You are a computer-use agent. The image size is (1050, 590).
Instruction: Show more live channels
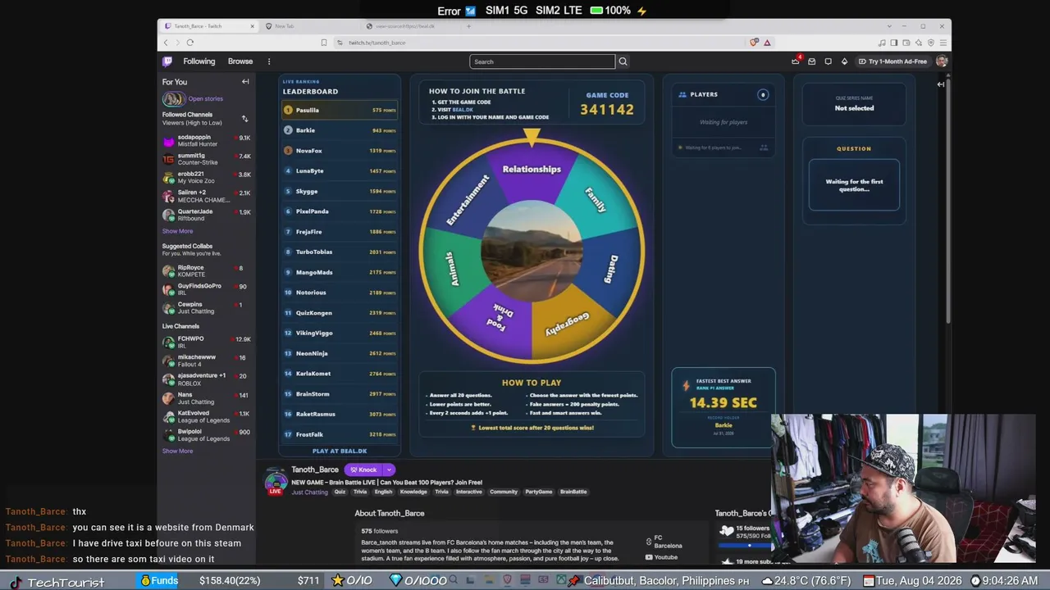click(x=177, y=451)
